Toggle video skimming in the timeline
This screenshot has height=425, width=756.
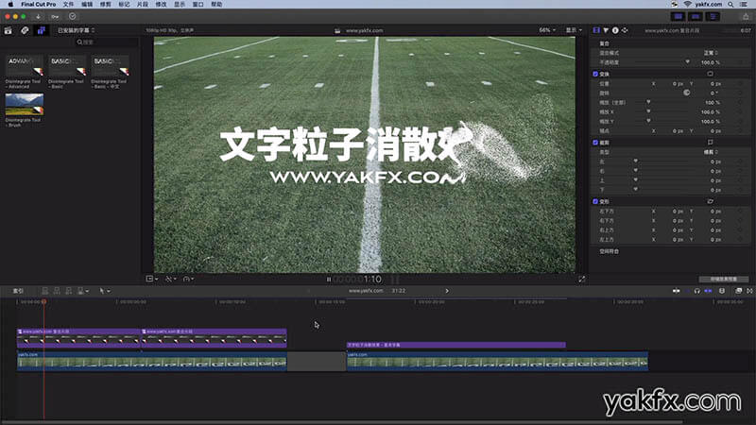point(677,291)
